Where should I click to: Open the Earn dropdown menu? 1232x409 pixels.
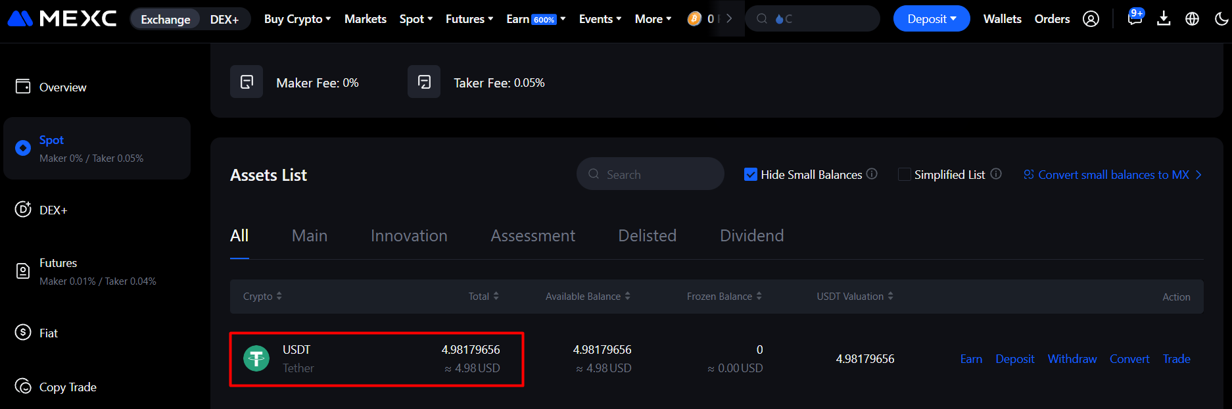tap(536, 19)
